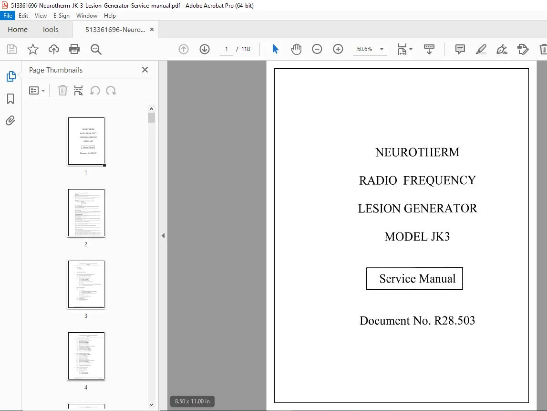Open the E-Sign menu
Screen dimensions: 547x411
pyautogui.click(x=62, y=16)
